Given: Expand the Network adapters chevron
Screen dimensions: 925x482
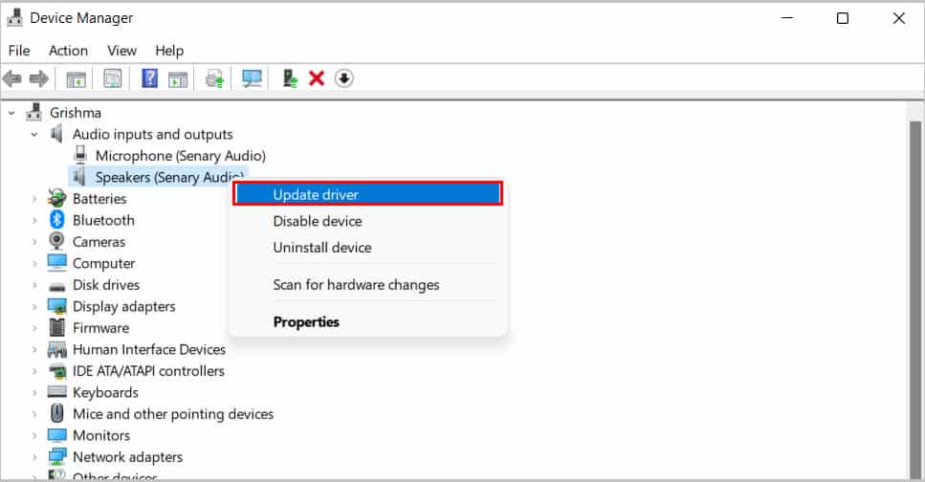Looking at the screenshot, I should click(34, 457).
